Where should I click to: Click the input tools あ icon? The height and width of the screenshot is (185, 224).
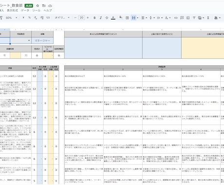[x=216, y=18]
